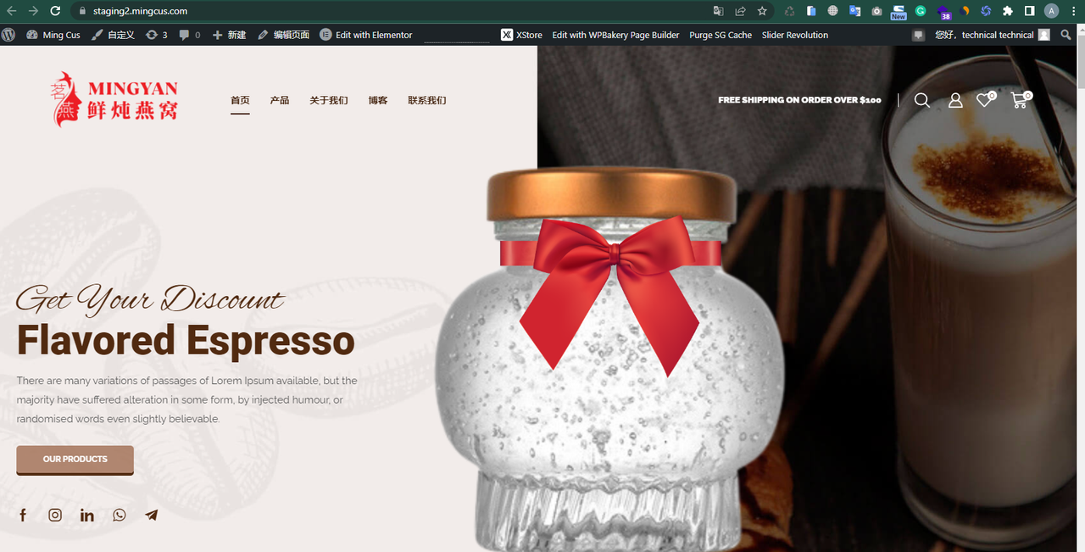Open the XStore admin bar menu
Screen dimensions: 1085x552
[x=521, y=35]
